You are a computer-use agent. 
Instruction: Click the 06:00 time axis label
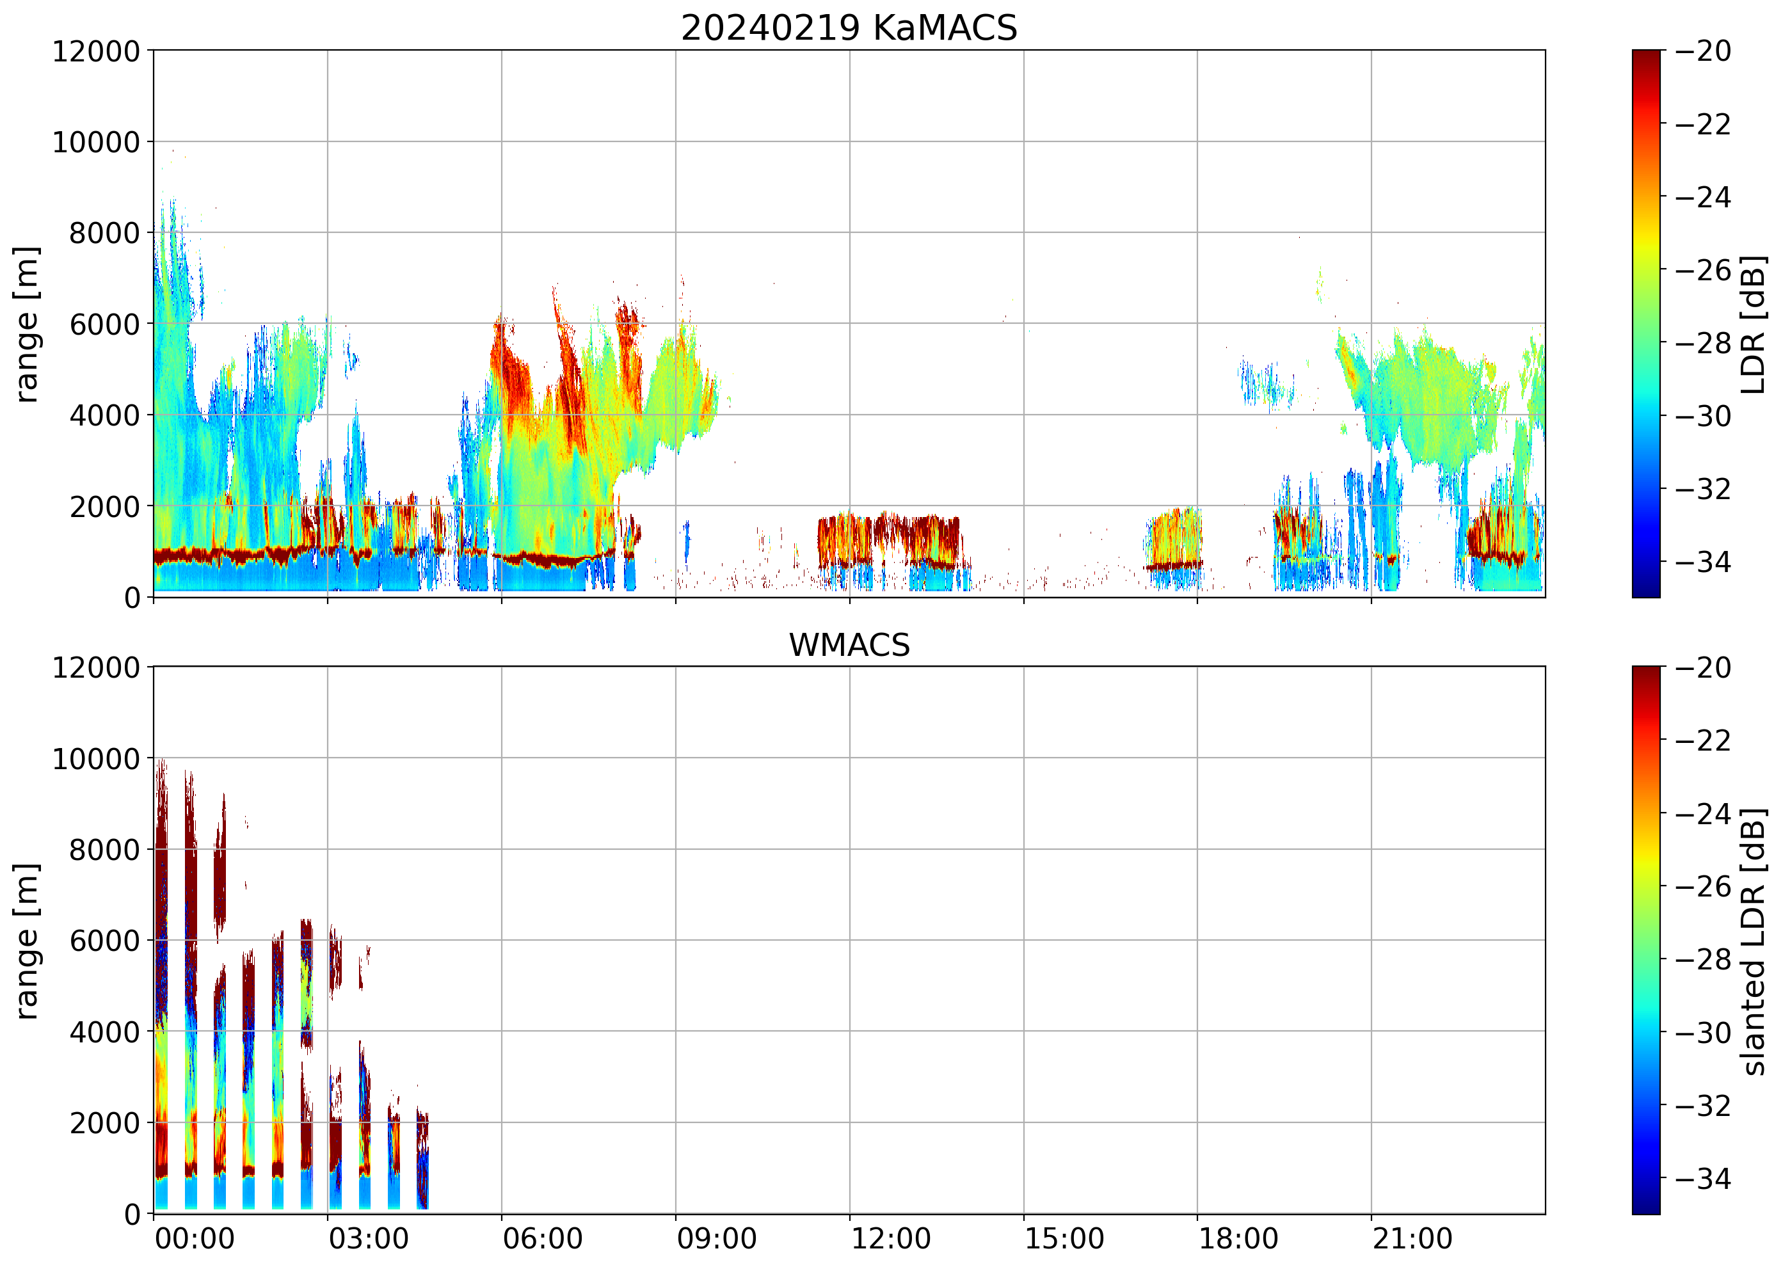coord(542,1239)
